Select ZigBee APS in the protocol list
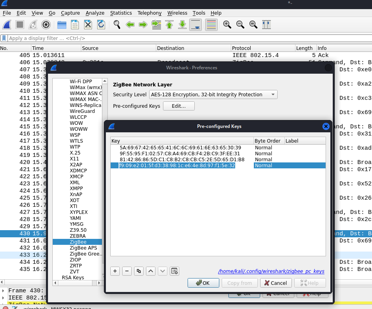This screenshot has width=372, height=309. [83, 248]
